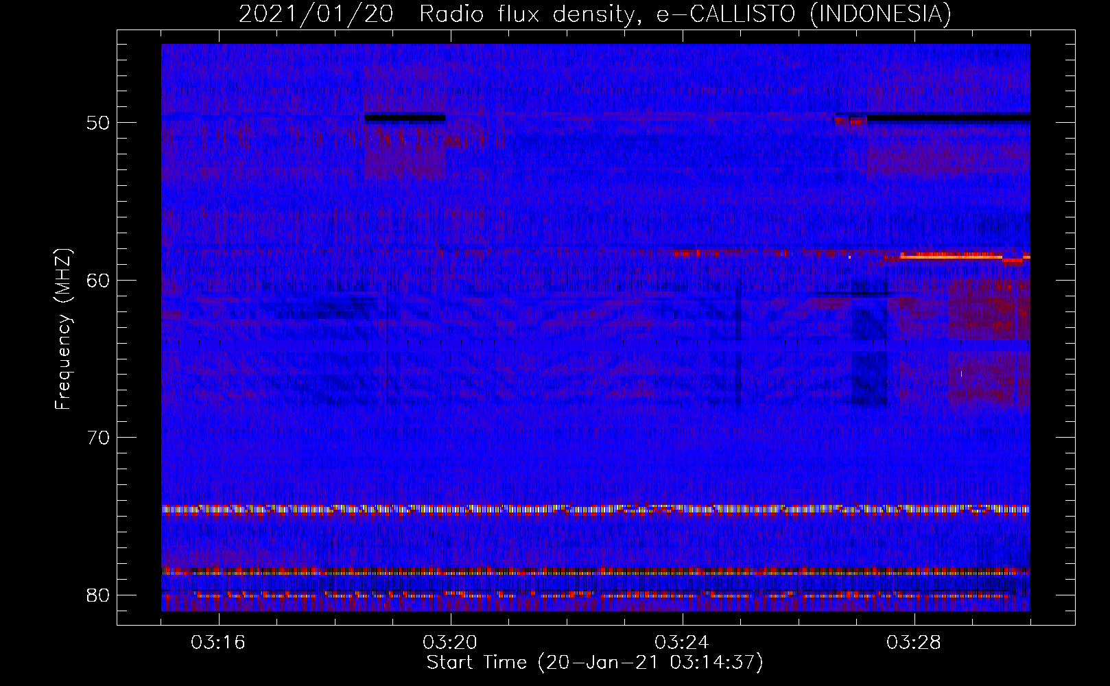
Task: Click the 03:16 time tick label
Action: [218, 643]
